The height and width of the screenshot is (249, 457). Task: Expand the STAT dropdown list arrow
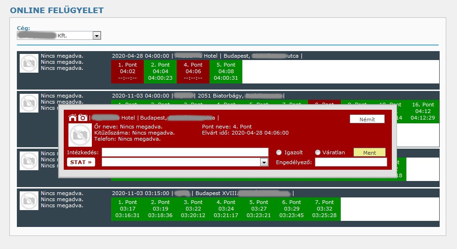pos(264,162)
